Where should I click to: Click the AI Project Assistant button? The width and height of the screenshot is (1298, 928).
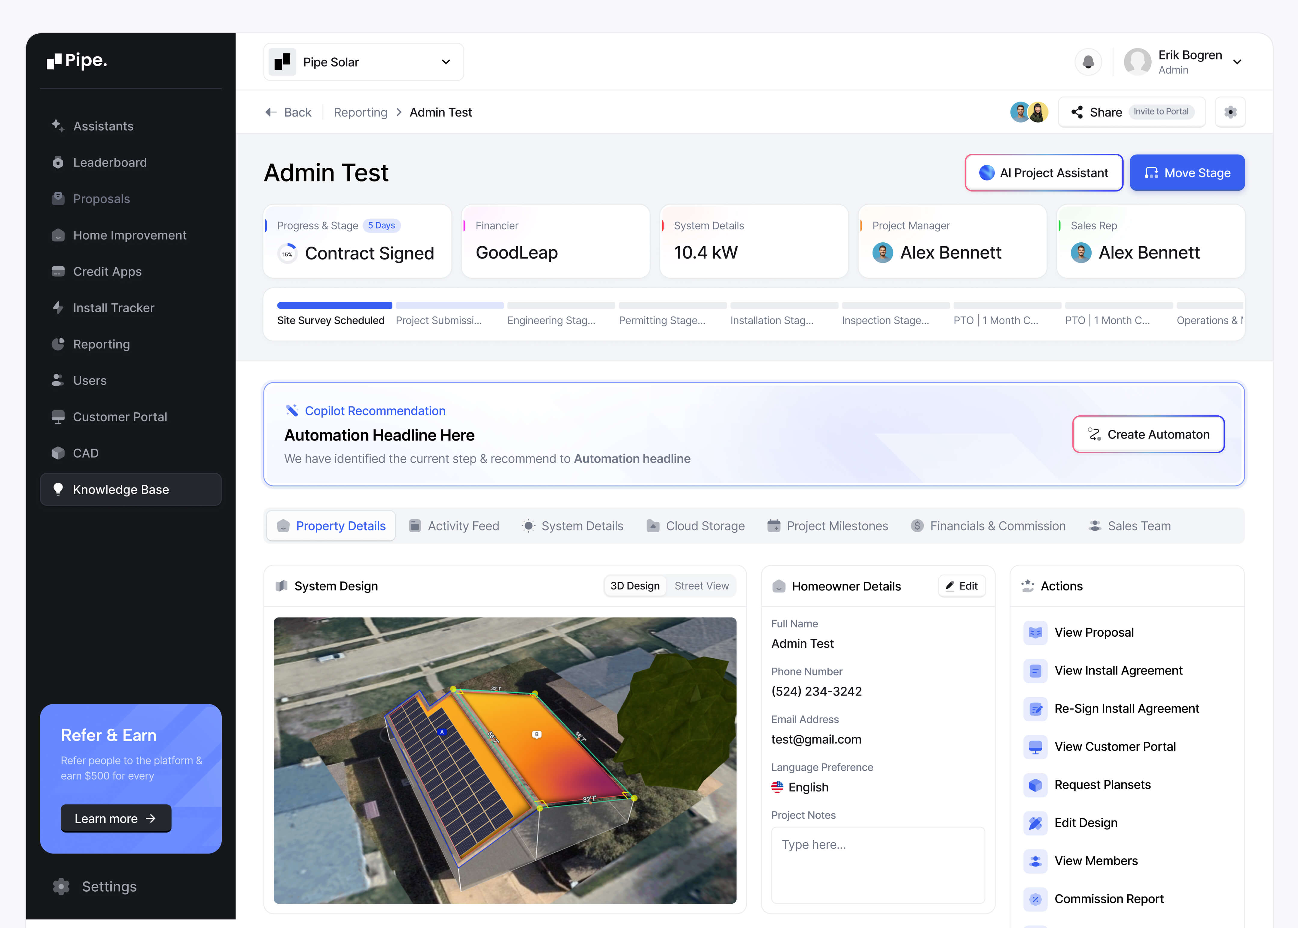pos(1044,173)
